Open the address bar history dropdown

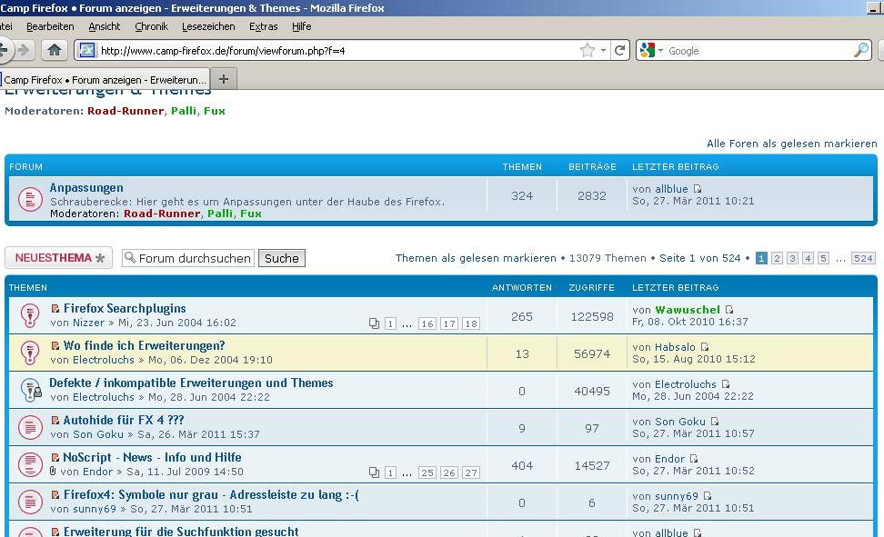point(603,50)
